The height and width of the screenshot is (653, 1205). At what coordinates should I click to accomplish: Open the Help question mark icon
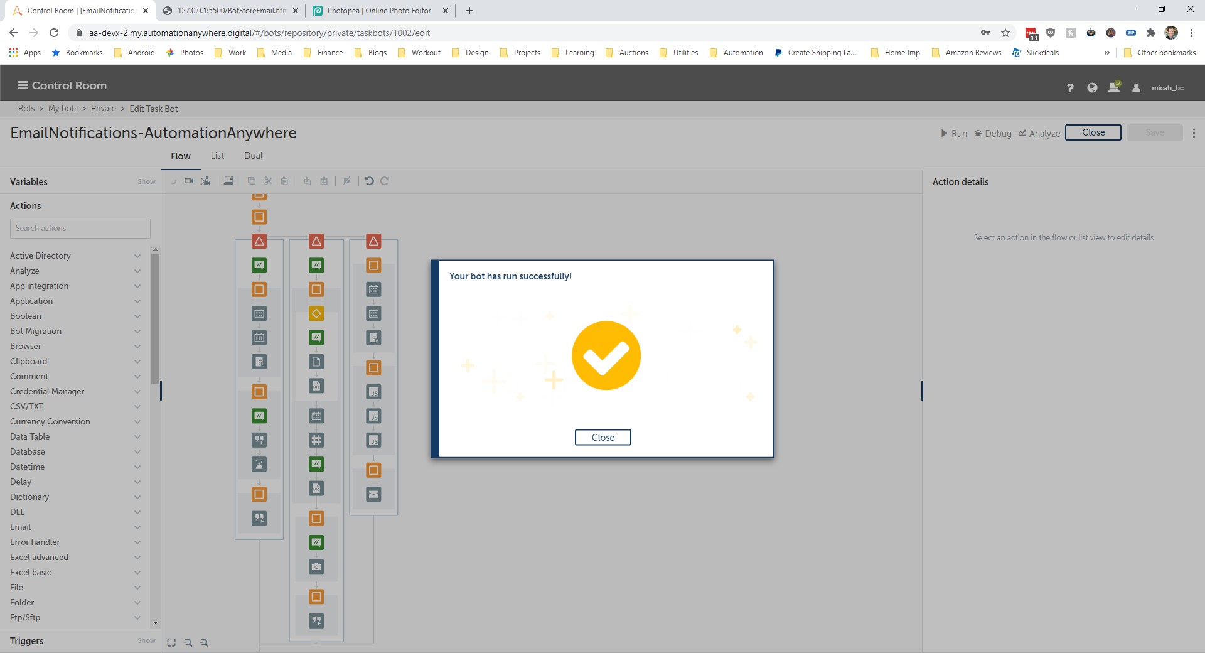click(1070, 88)
